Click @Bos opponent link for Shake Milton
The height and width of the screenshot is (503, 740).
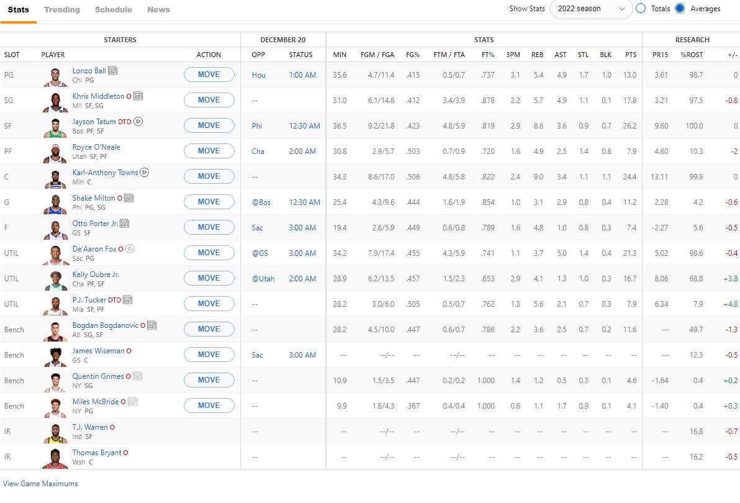pyautogui.click(x=261, y=202)
